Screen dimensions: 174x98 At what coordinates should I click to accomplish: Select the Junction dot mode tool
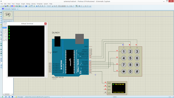(x=1, y=17)
